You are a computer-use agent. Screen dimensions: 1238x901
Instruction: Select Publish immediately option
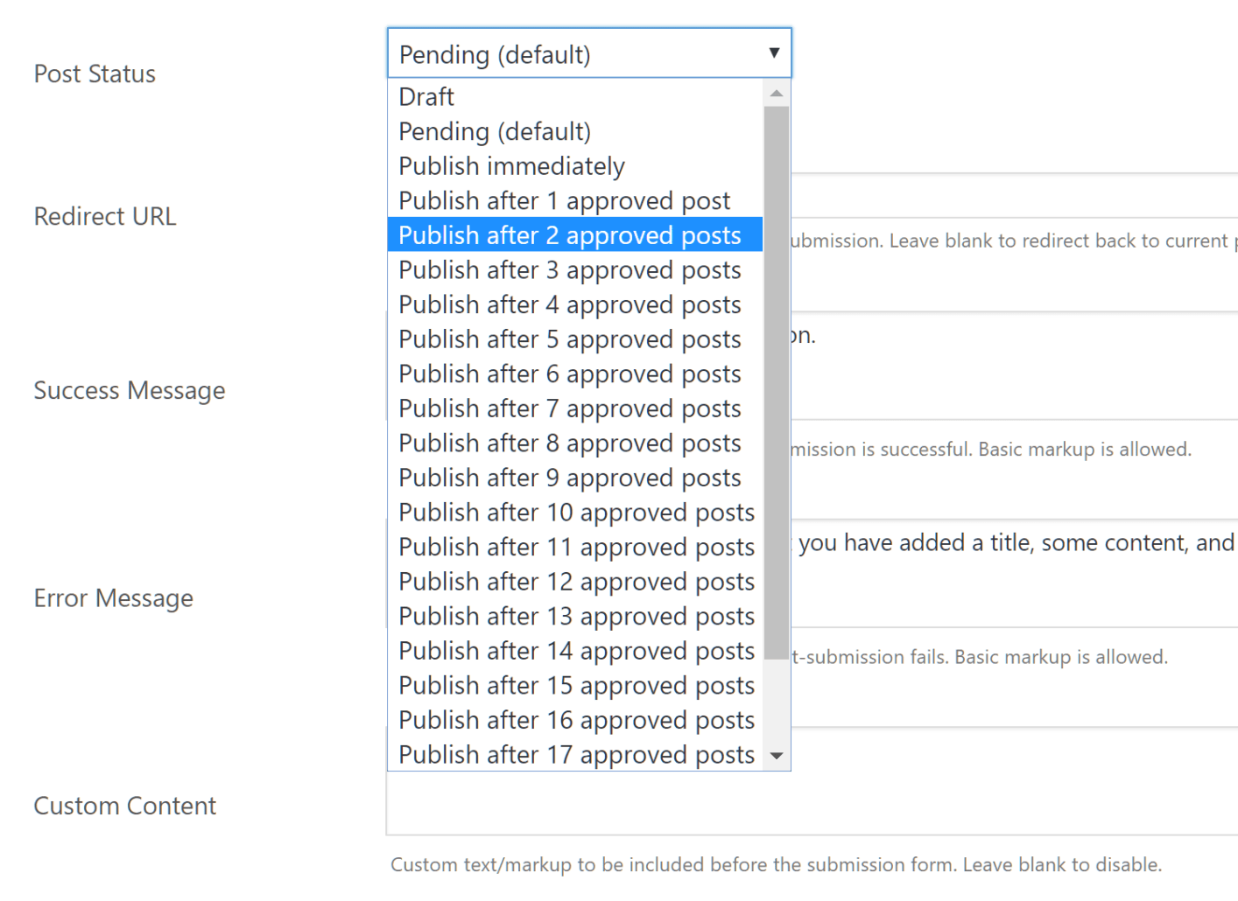(511, 166)
